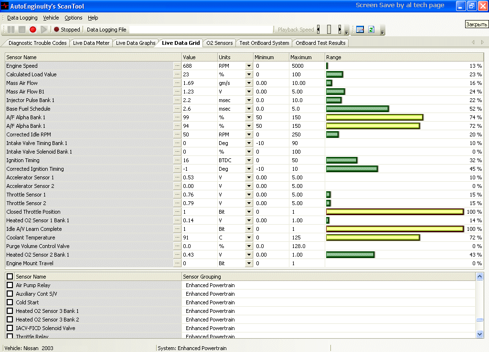489x352 pixels.
Task: Open the Ignition Timing BTDC units dropdown
Action: pyautogui.click(x=248, y=160)
